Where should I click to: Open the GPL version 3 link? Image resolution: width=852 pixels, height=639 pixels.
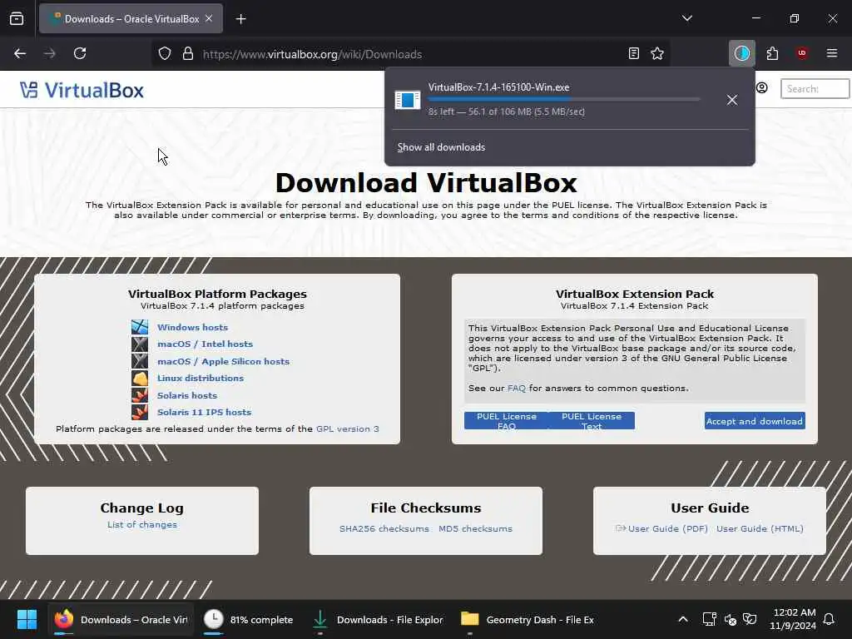[x=347, y=428]
